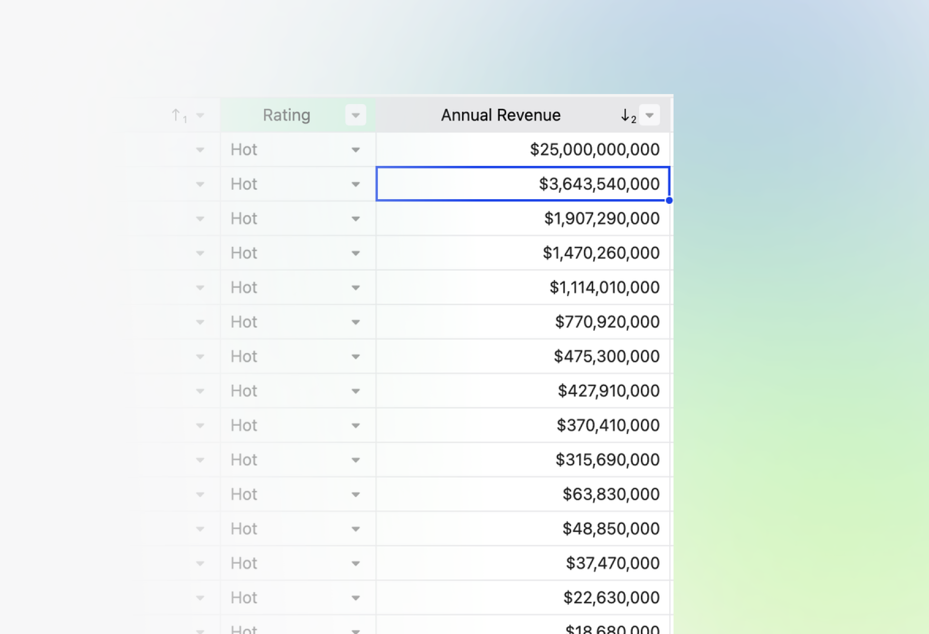Select the $370,410,000 revenue cell
Screen dimensions: 929x634
point(523,425)
